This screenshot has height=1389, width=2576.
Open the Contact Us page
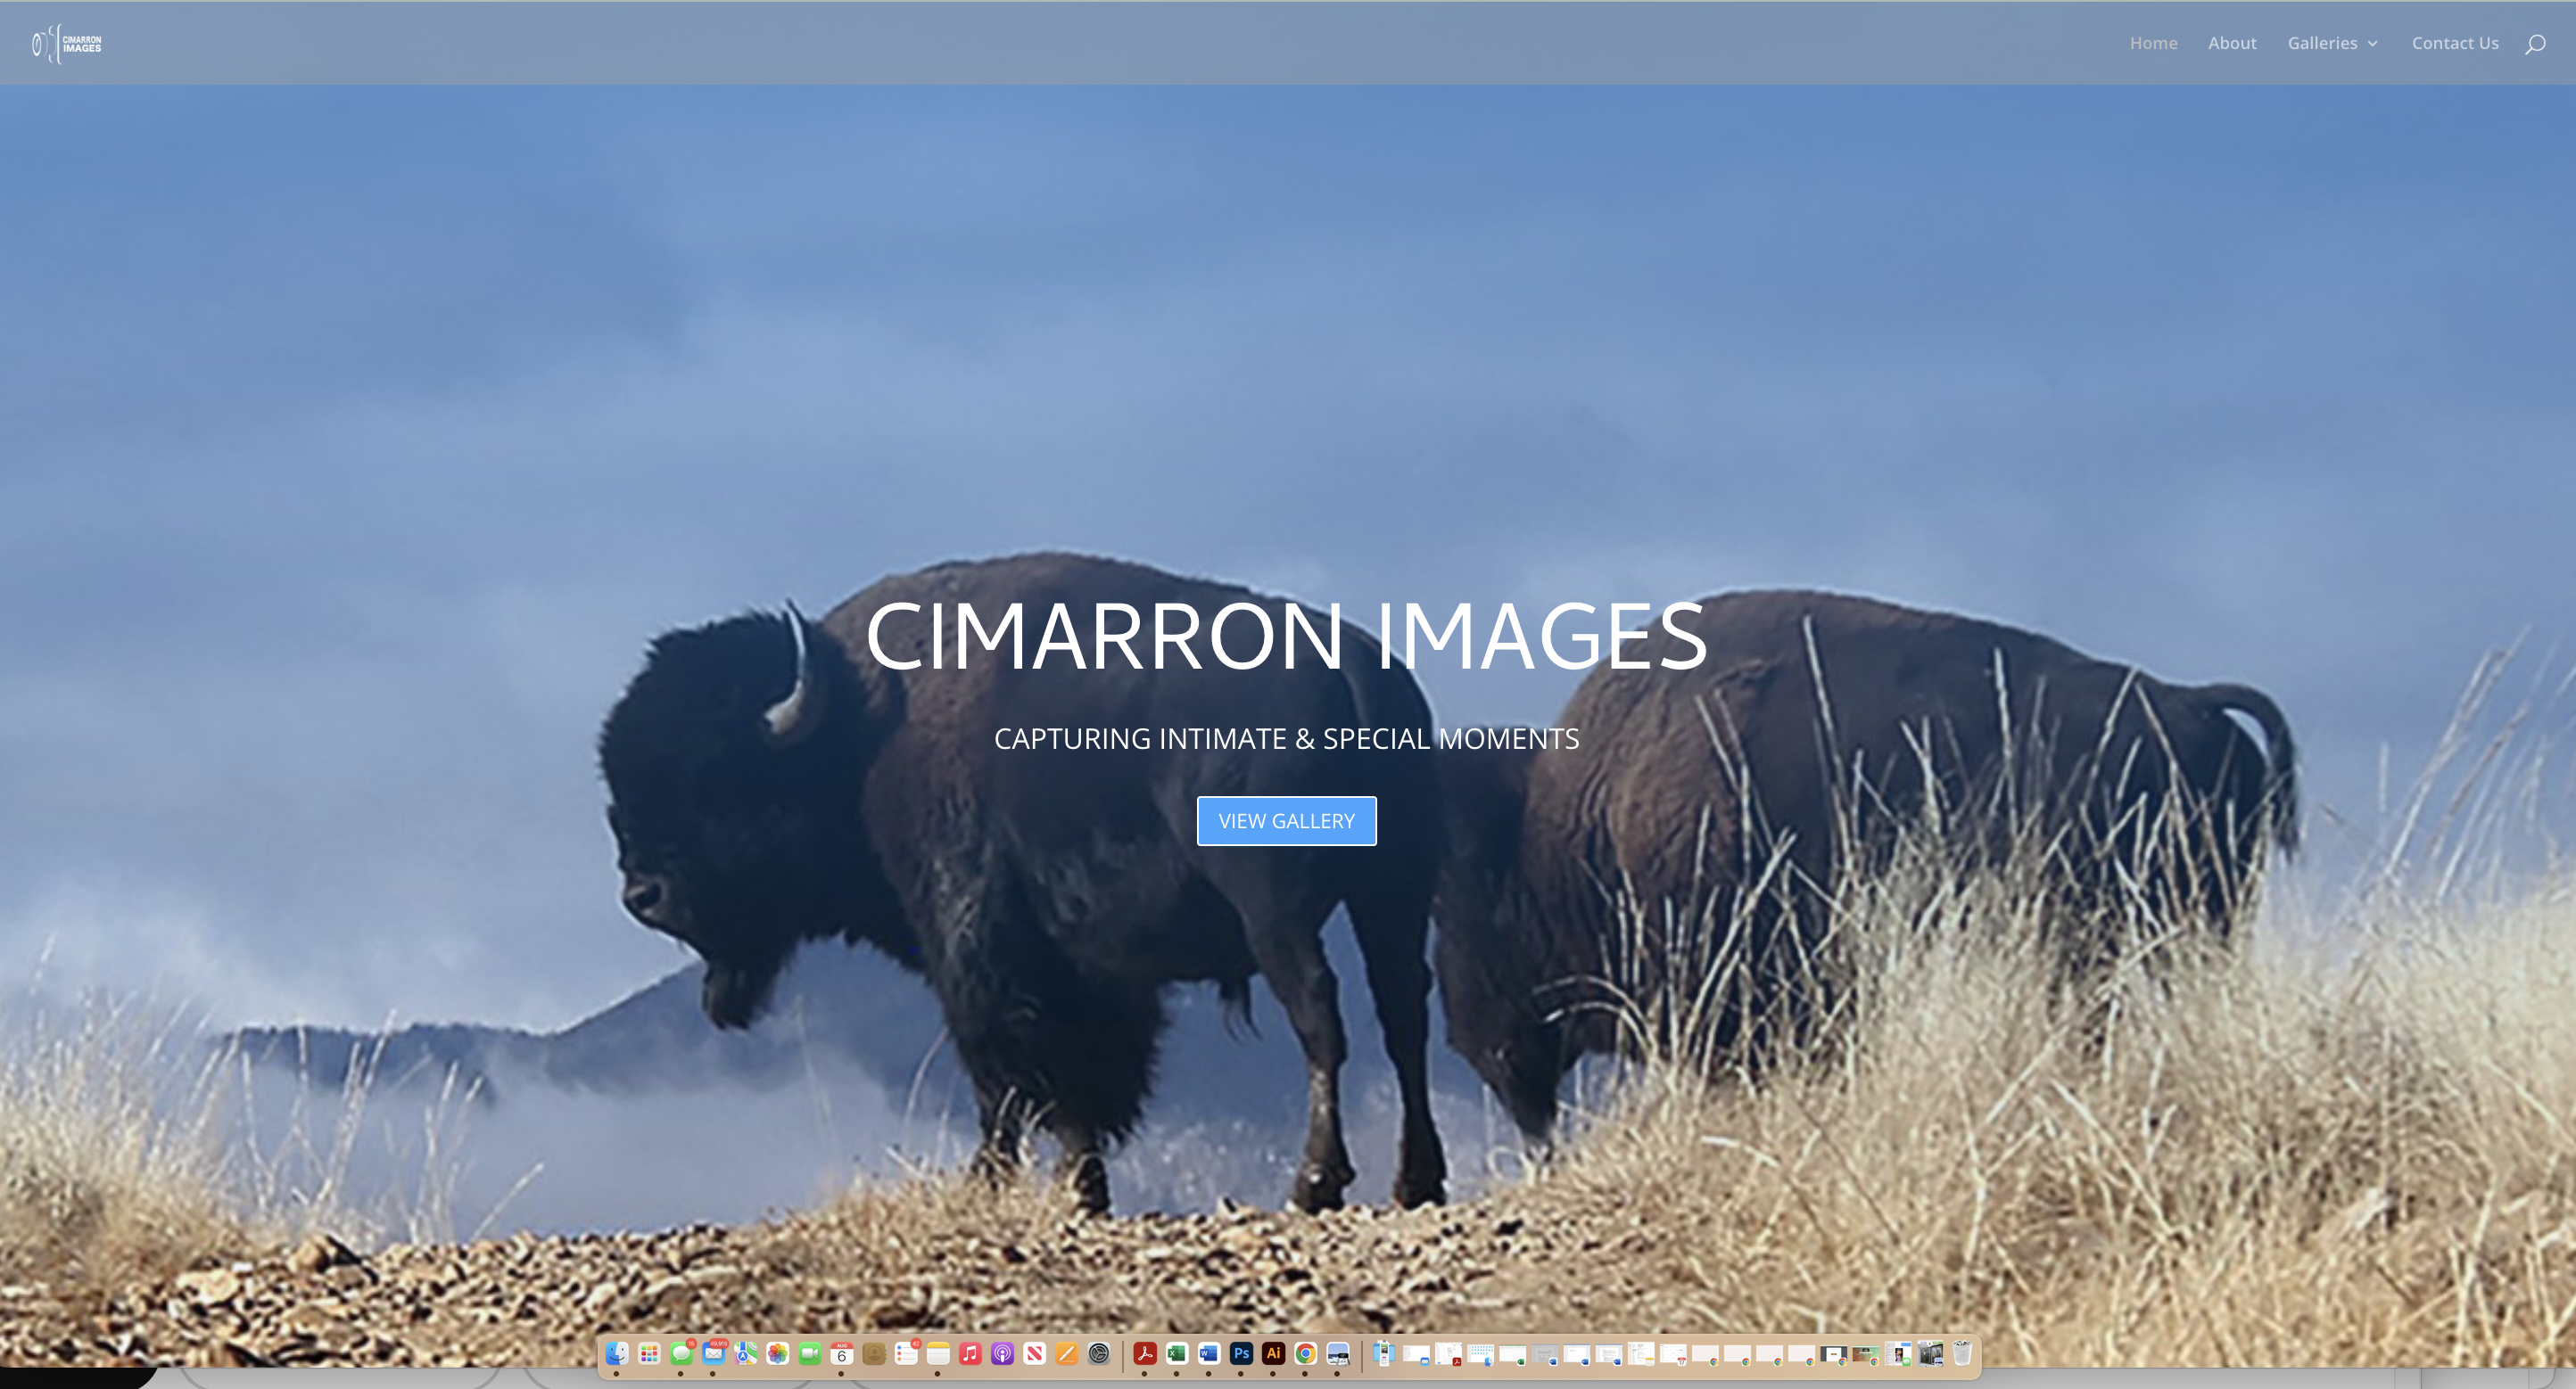click(x=2455, y=43)
